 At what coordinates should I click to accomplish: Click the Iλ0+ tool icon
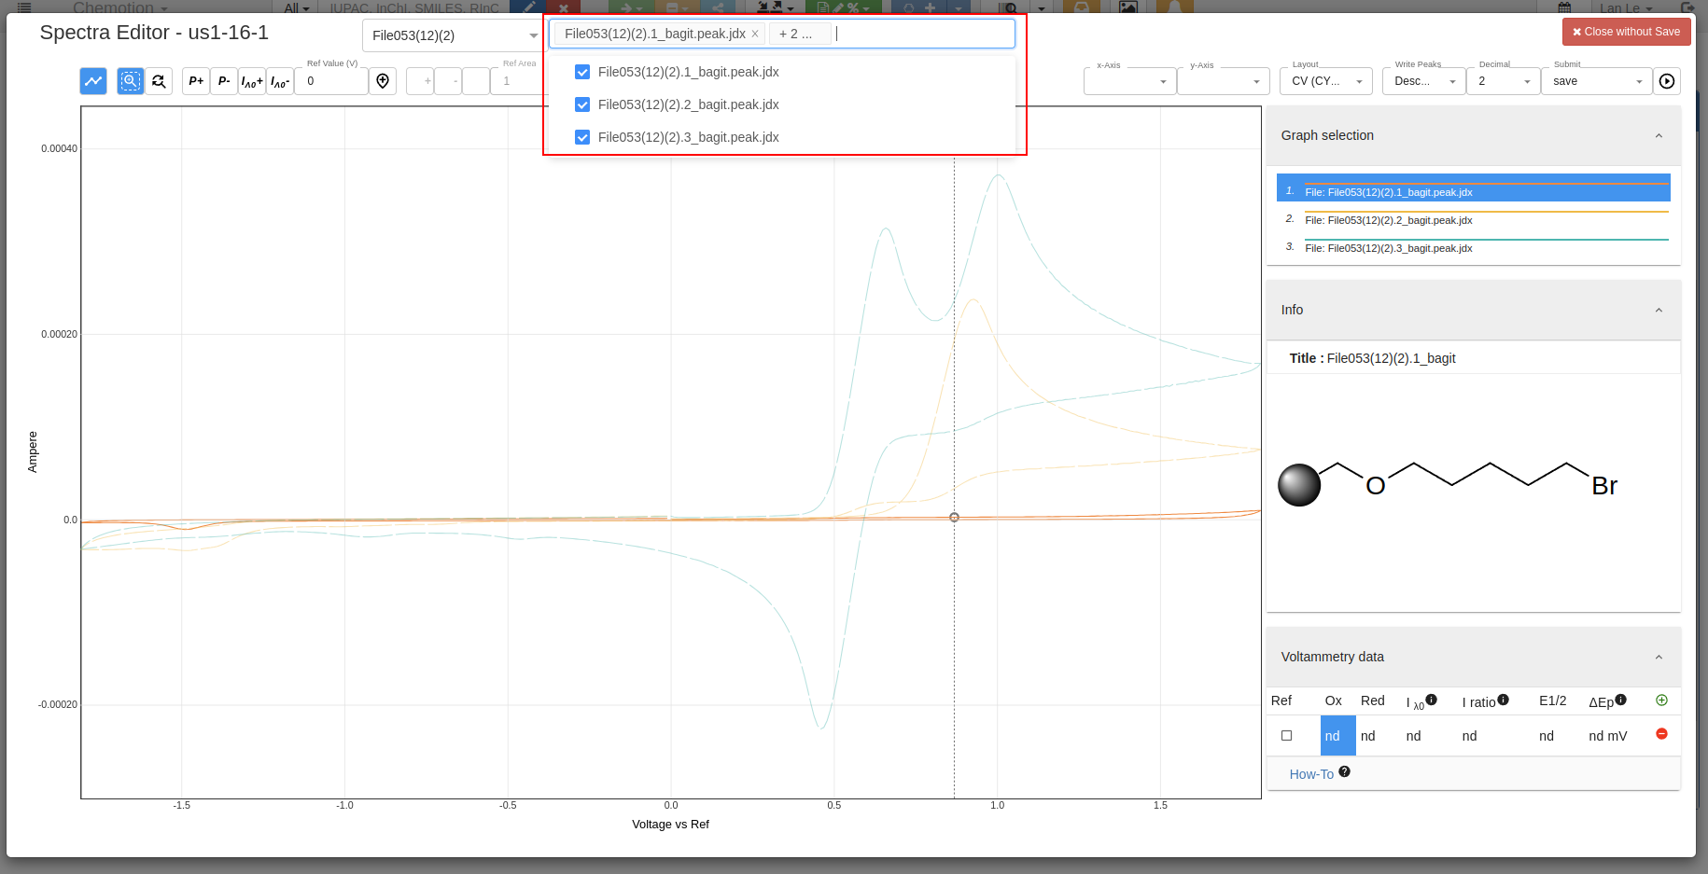251,81
